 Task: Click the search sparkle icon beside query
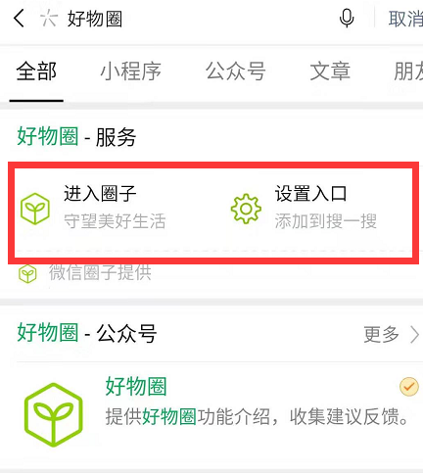tap(49, 18)
